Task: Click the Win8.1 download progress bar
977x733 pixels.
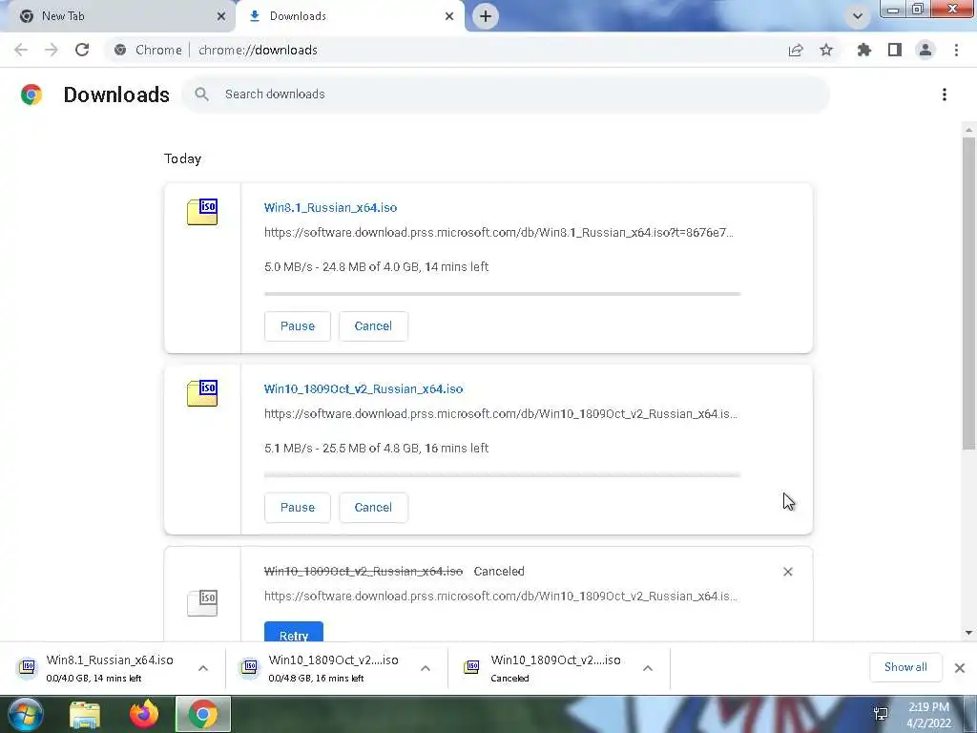Action: 502,294
